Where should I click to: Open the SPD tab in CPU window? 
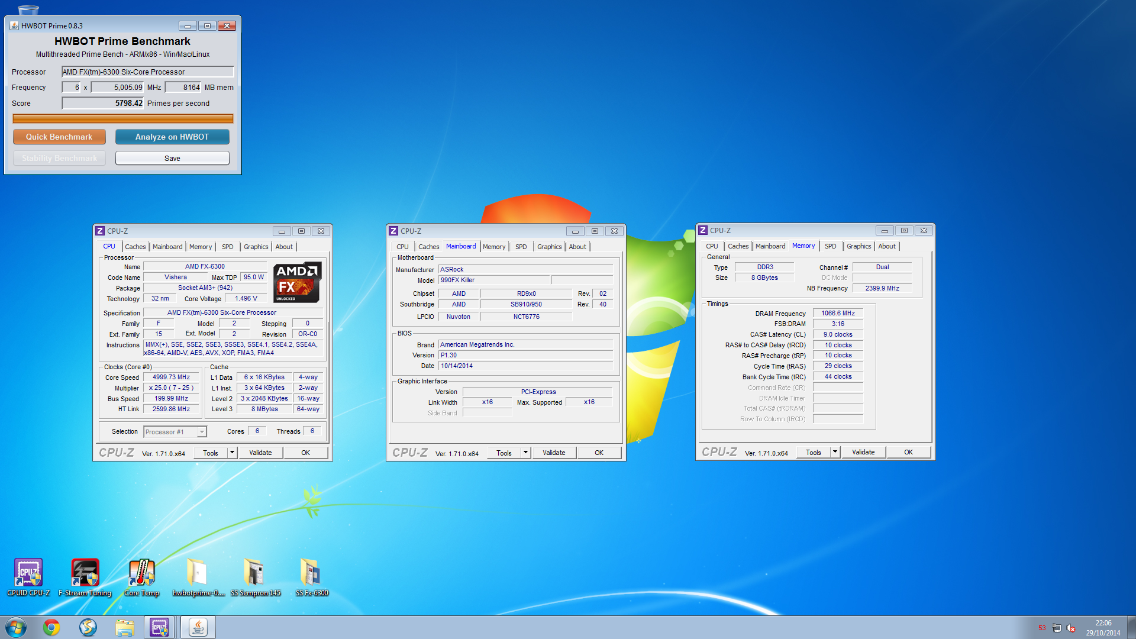pyautogui.click(x=227, y=247)
